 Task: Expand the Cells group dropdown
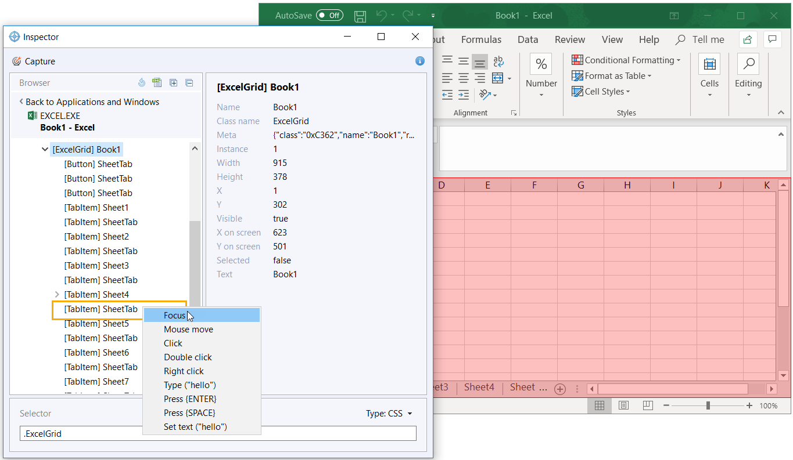tap(709, 96)
